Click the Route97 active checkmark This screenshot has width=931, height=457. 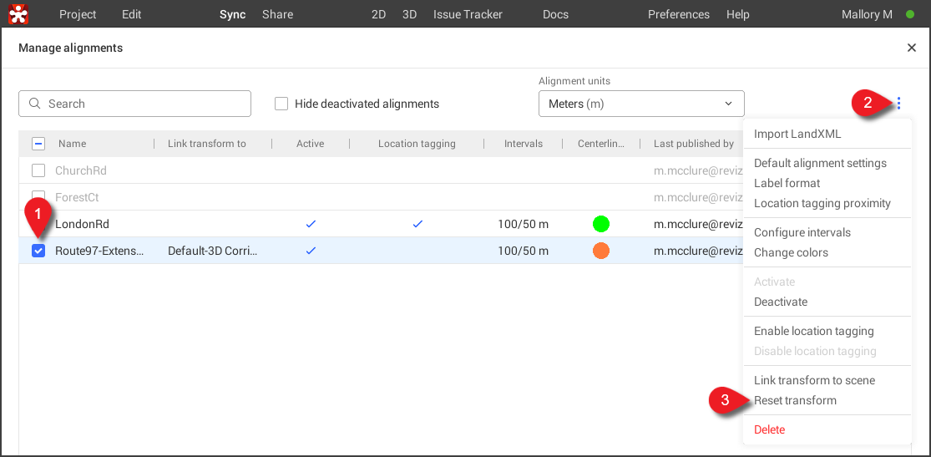[x=311, y=251]
